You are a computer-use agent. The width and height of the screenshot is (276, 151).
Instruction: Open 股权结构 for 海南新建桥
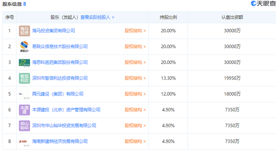pos(135,141)
